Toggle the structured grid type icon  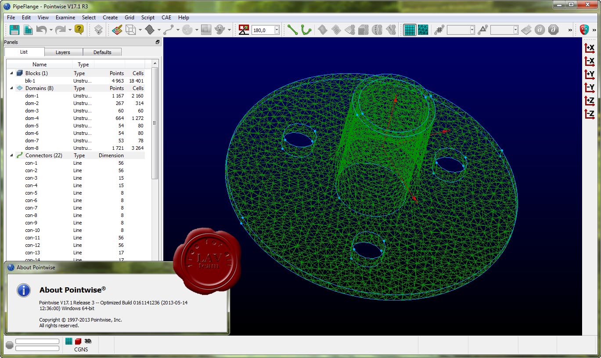[410, 29]
